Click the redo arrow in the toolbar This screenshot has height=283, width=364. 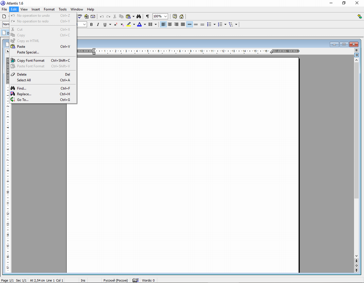(108, 17)
